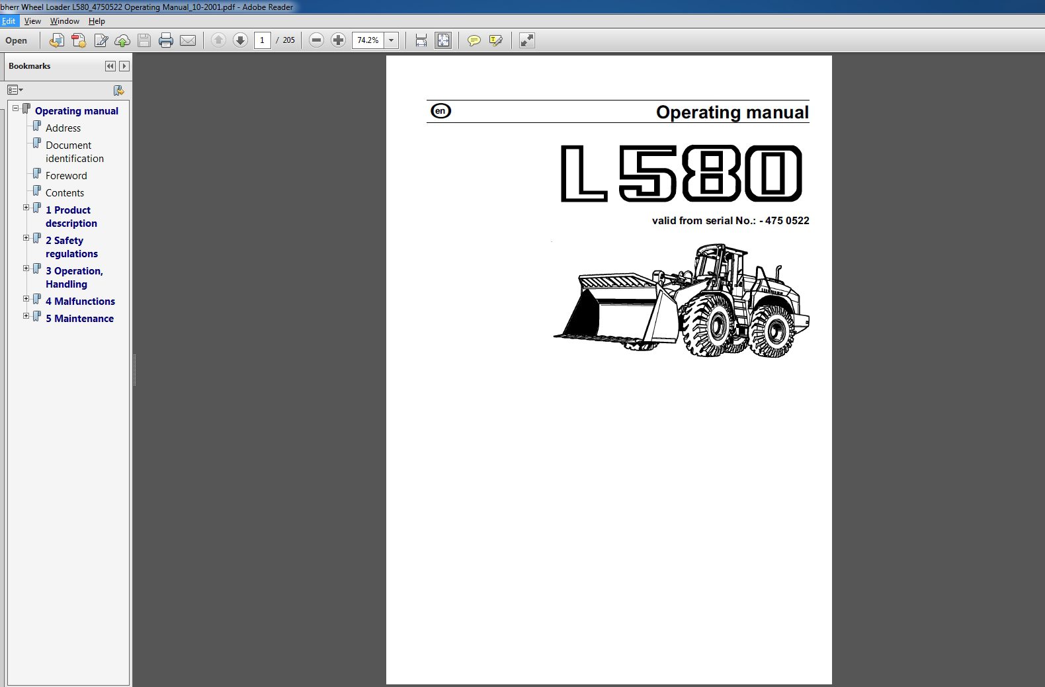
Task: Zoom out with minus icon
Action: tap(317, 40)
